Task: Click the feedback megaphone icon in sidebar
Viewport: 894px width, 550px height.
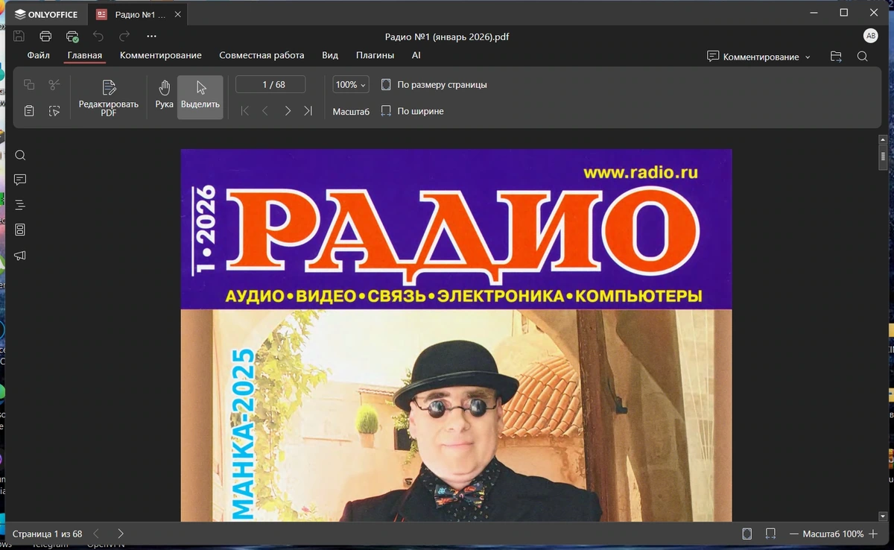Action: click(x=20, y=256)
